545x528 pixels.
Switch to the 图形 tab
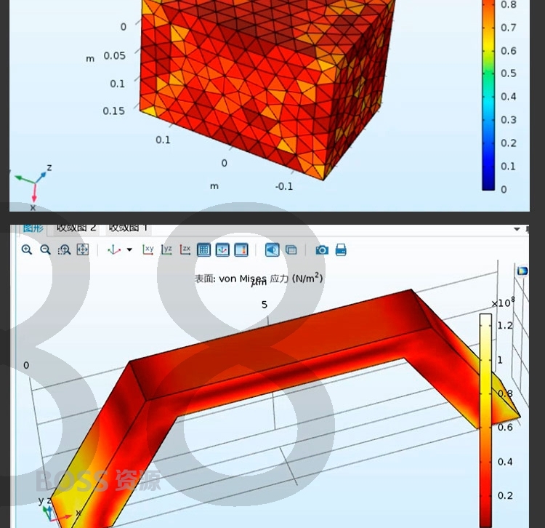33,228
